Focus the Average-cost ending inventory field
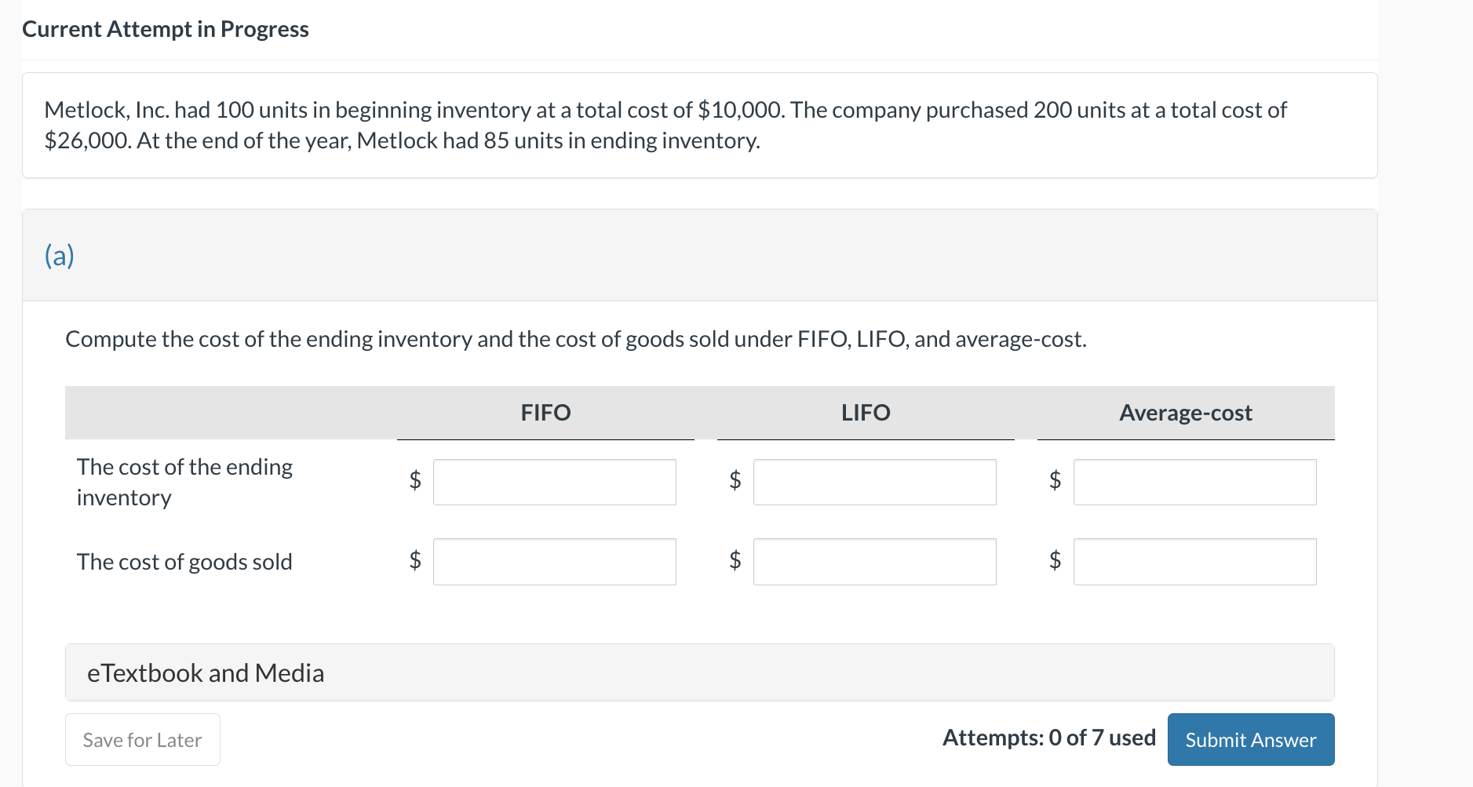 (x=1194, y=482)
